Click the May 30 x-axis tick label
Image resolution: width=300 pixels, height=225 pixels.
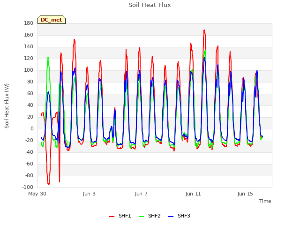click(37, 194)
